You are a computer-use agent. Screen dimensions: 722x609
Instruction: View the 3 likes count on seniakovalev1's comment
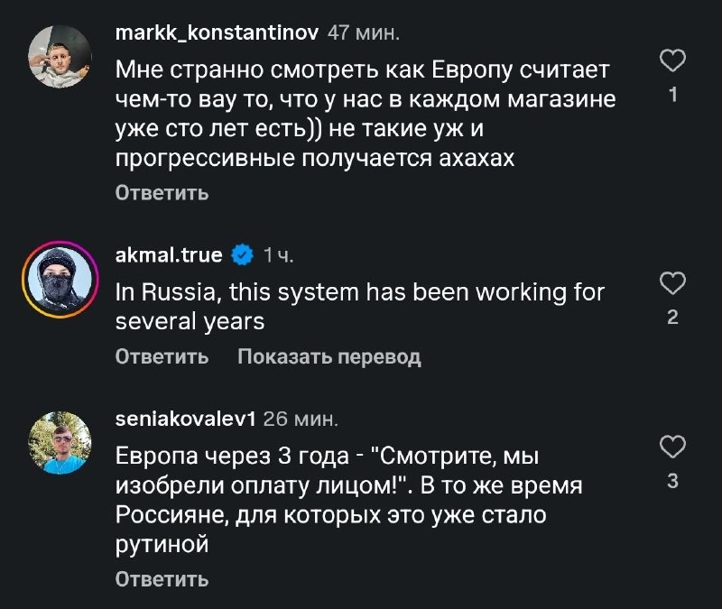(672, 481)
